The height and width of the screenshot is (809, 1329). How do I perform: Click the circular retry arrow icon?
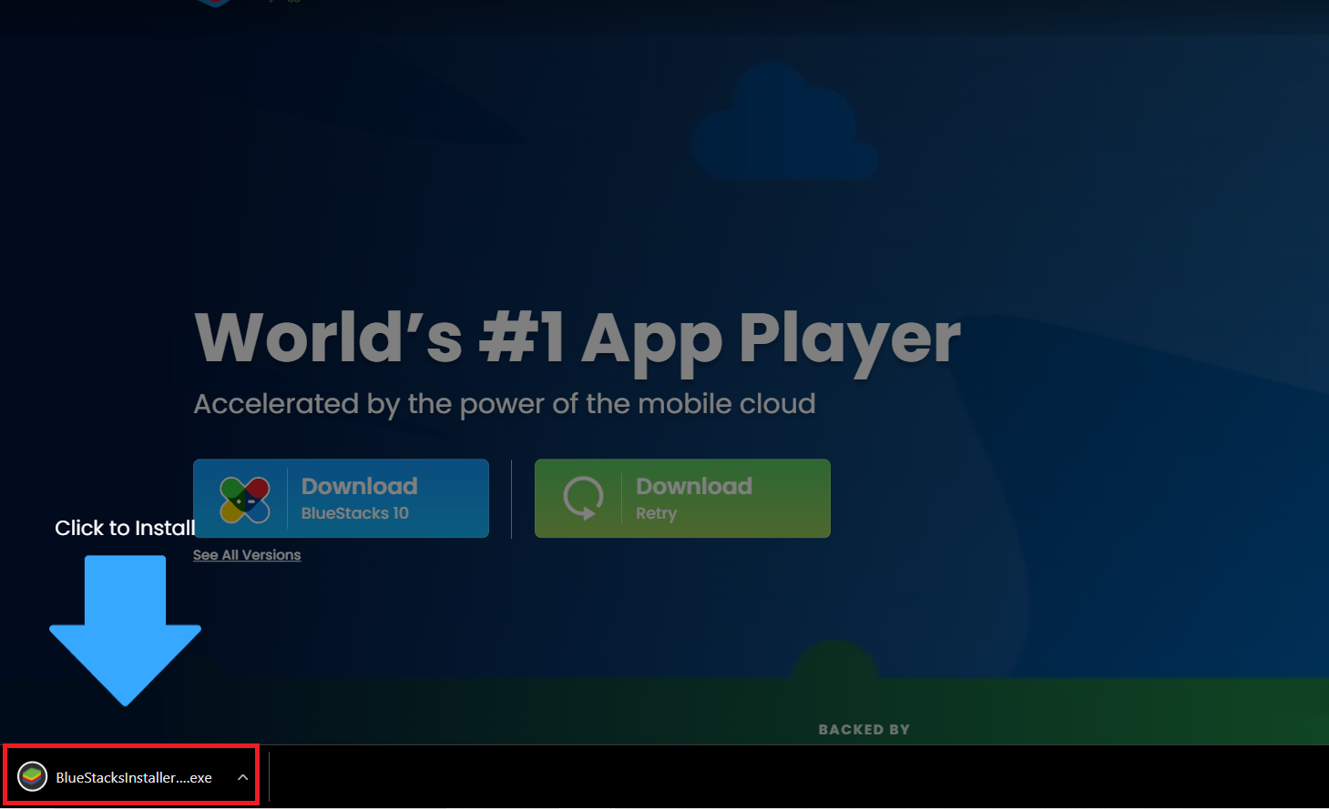pos(583,498)
